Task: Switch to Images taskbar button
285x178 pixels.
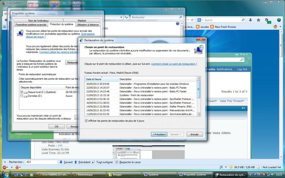Action: point(123,175)
